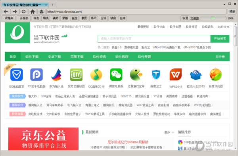Click the user account icon in navigation bar
Viewport: 238px width, 156px height.
click(x=41, y=11)
